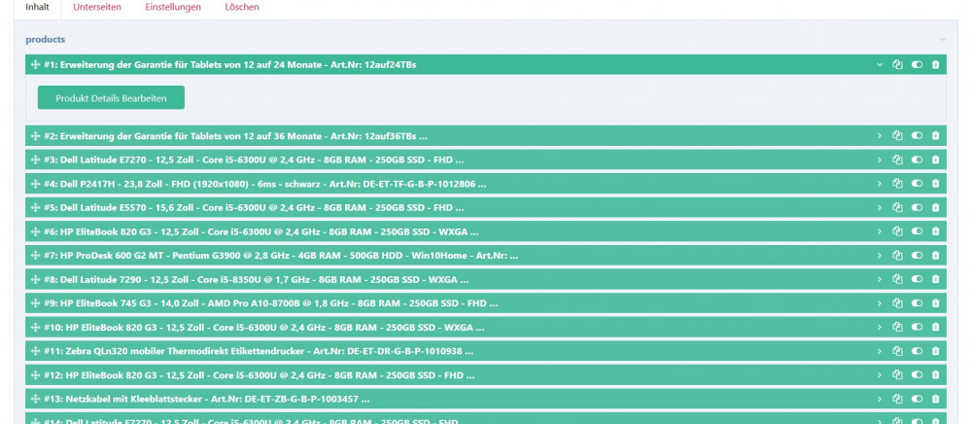Duplicate item #5 Dell Latitude E5570
This screenshot has width=972, height=424.
tap(897, 208)
